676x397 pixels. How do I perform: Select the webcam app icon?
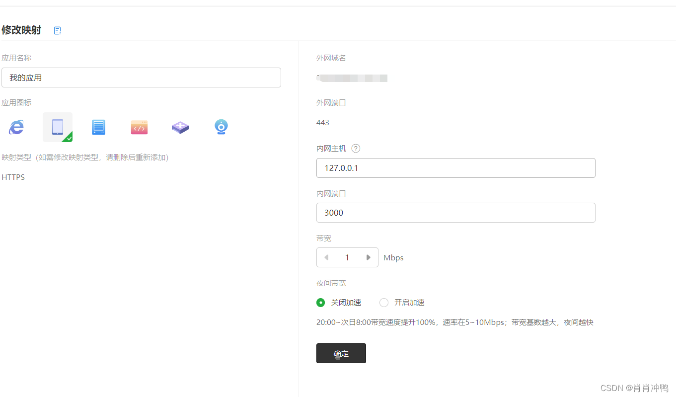221,127
